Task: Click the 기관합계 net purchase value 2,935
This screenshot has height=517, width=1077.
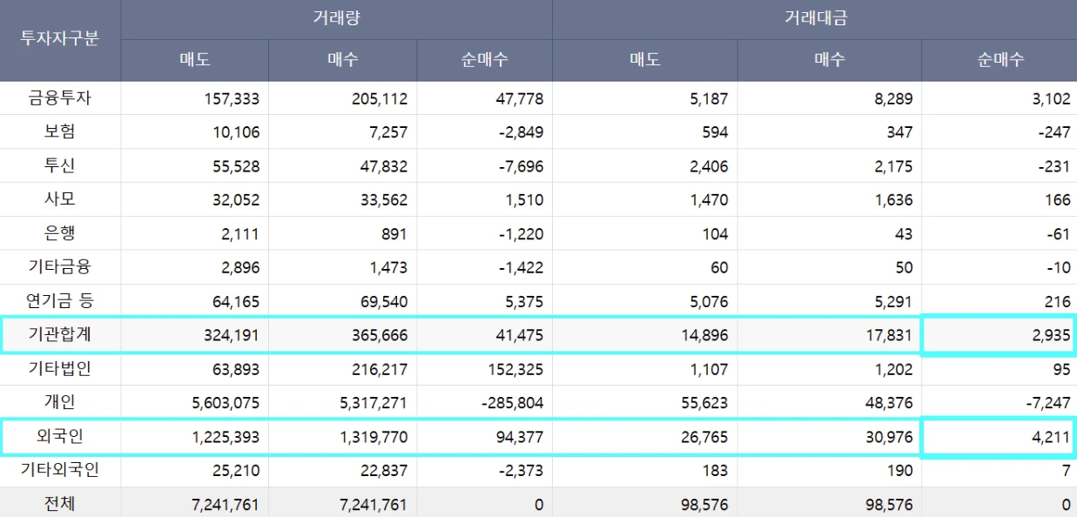Action: [x=1052, y=335]
